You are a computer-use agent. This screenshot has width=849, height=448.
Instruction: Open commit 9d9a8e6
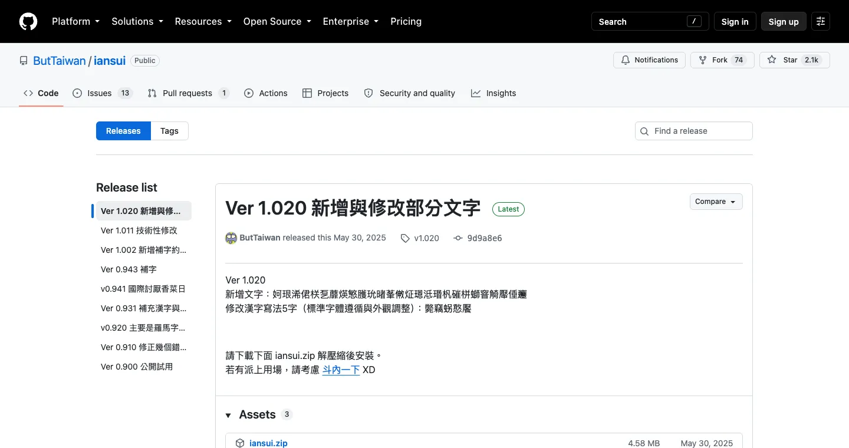485,238
